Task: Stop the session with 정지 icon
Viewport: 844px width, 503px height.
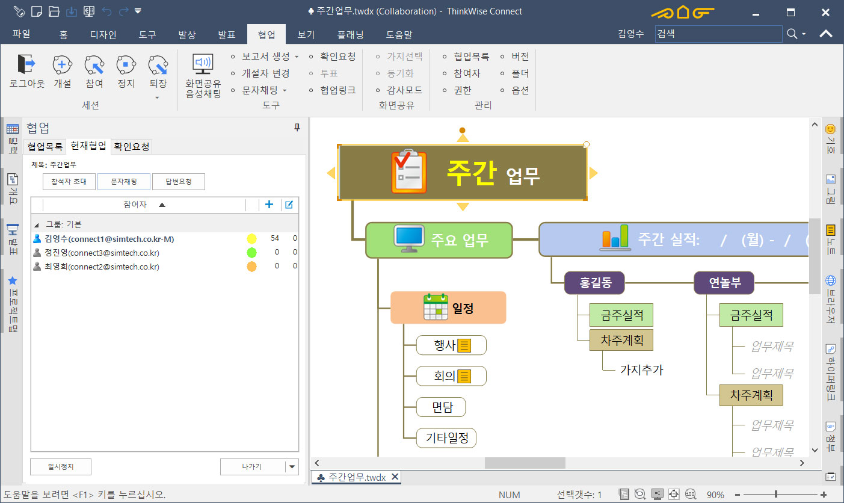Action: coord(126,64)
